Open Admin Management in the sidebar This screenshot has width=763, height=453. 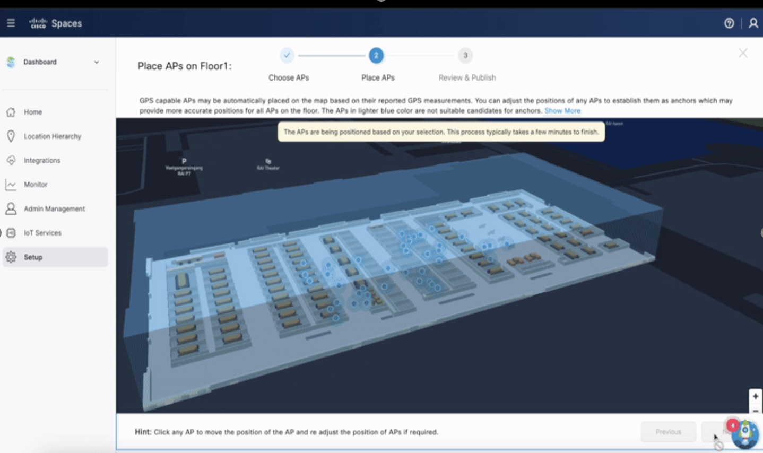[54, 208]
